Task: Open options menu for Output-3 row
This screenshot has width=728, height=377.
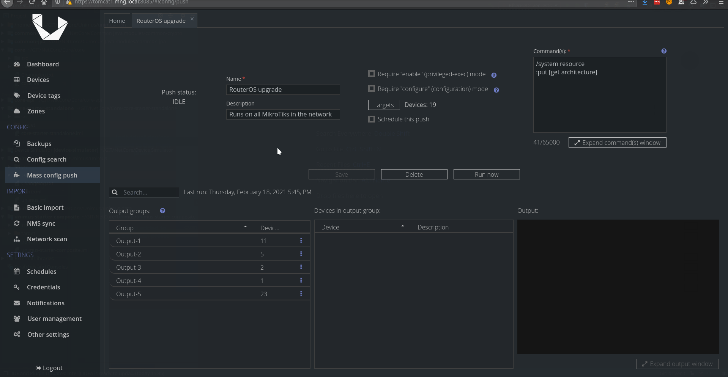Action: tap(301, 267)
